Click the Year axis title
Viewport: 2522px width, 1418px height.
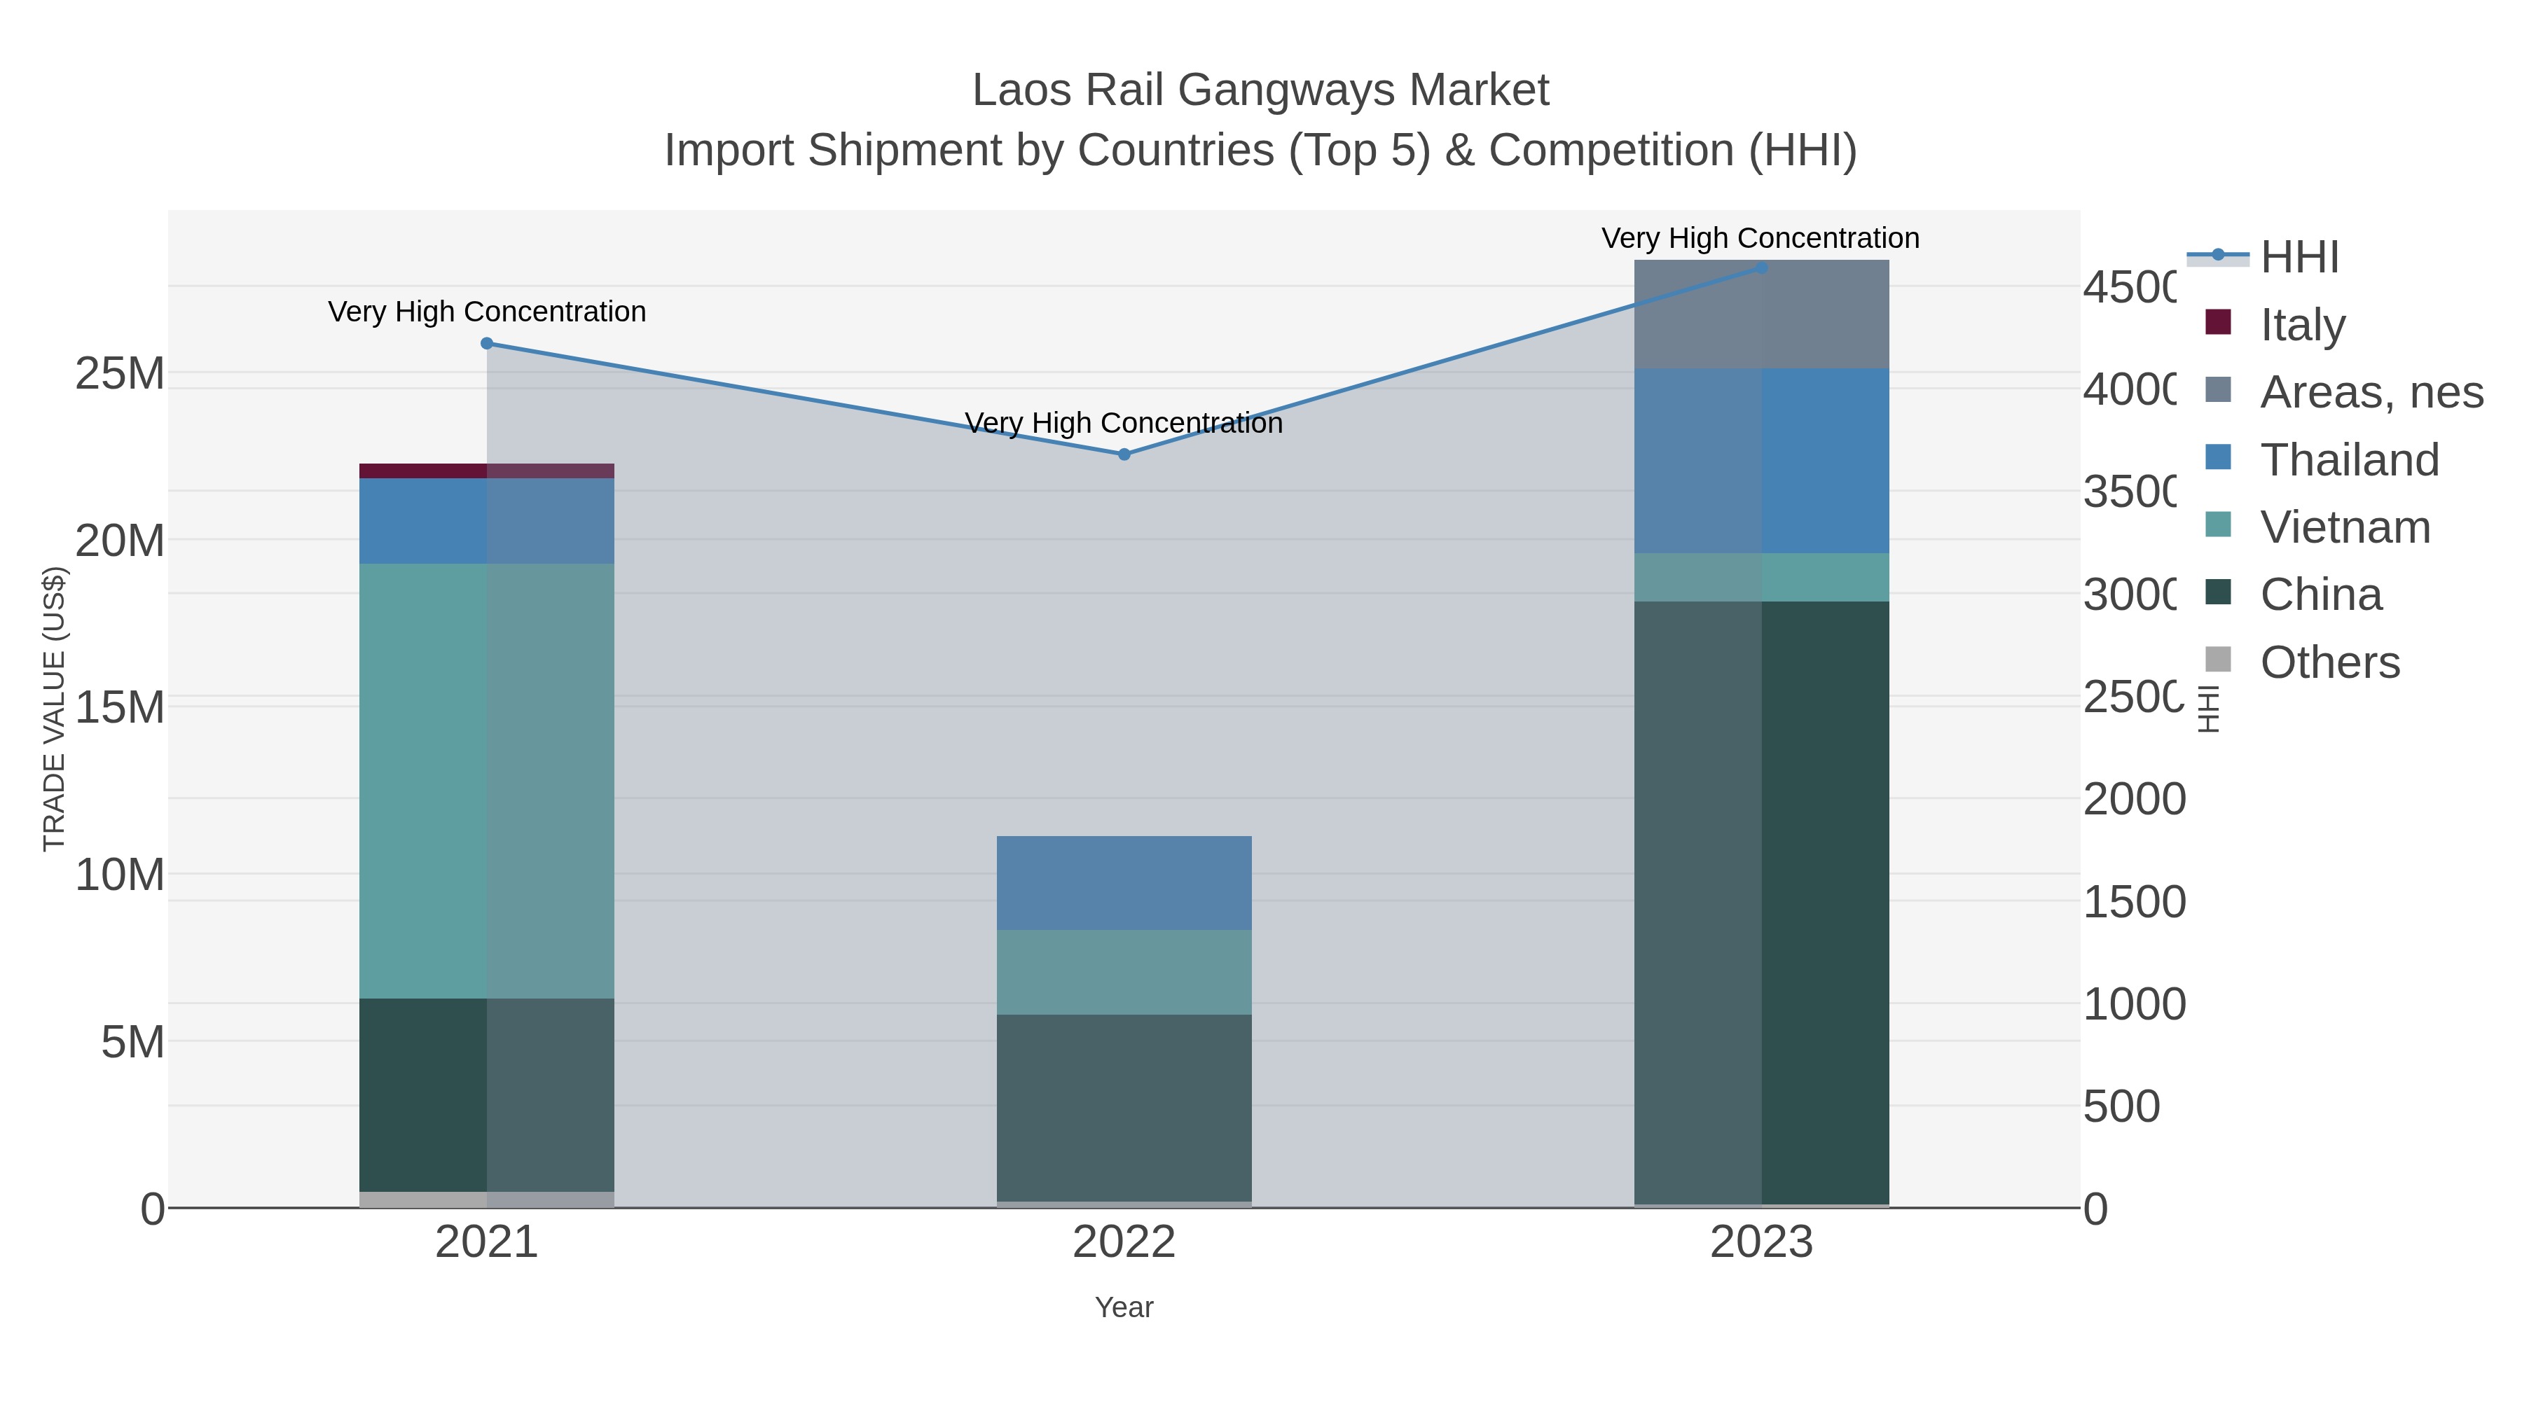tap(1124, 1307)
